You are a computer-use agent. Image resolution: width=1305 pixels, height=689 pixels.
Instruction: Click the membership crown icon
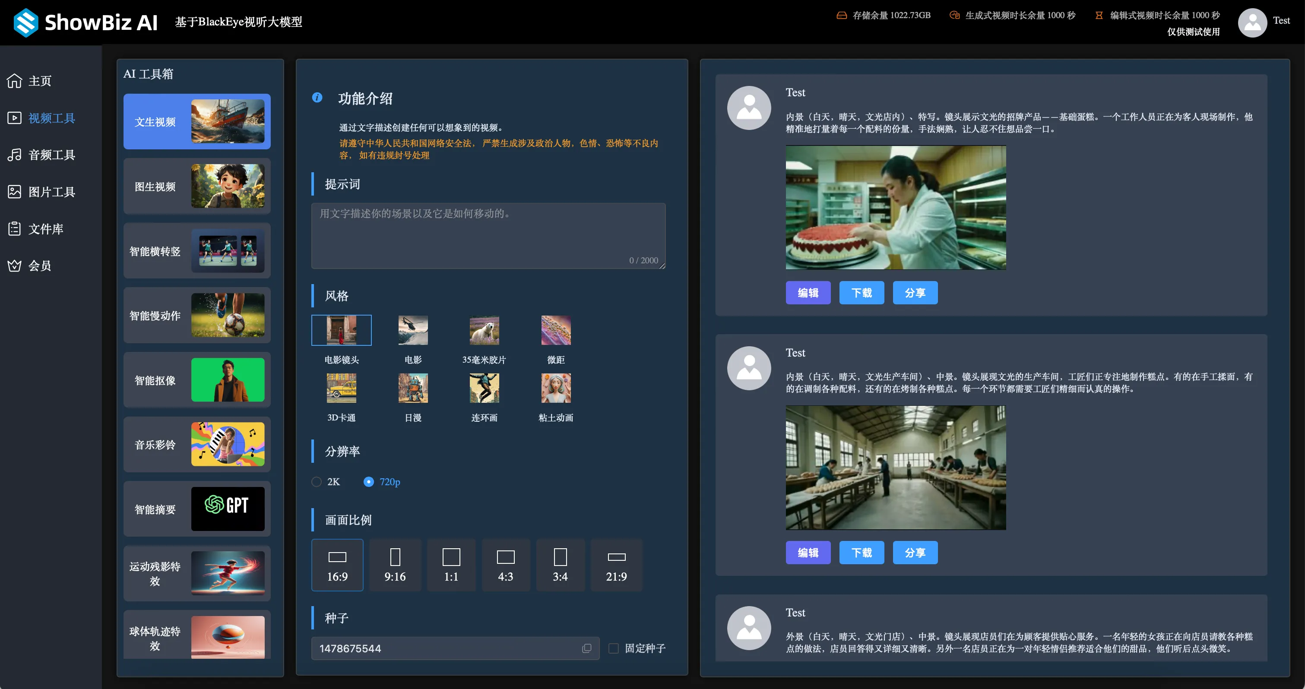pyautogui.click(x=14, y=266)
